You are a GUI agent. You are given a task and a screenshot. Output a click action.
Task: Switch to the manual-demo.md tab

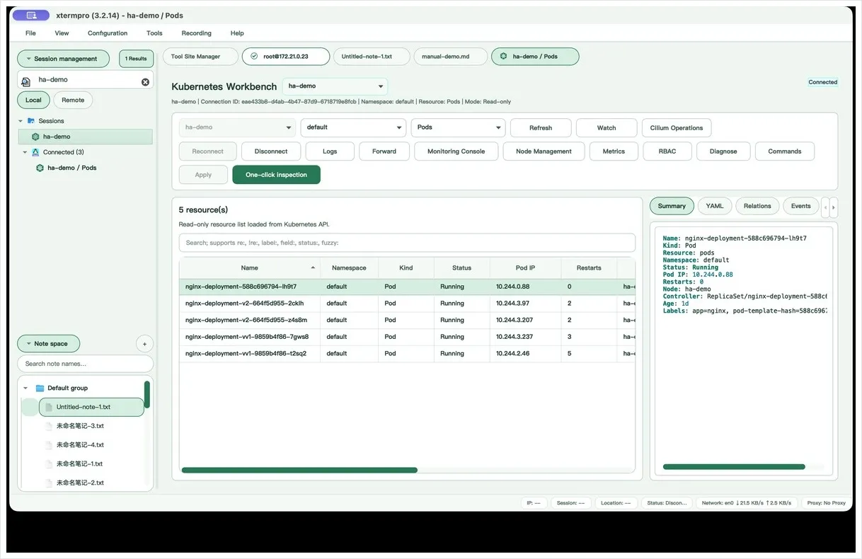451,57
